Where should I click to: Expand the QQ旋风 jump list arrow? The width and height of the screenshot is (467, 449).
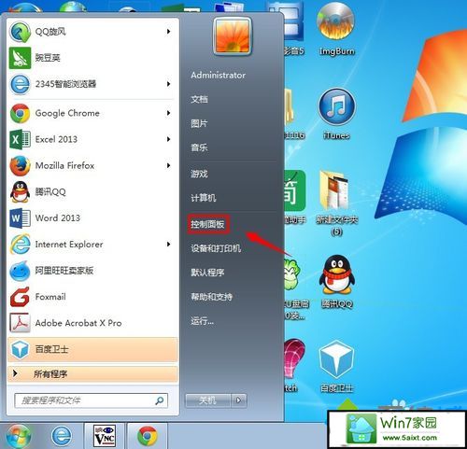pos(168,32)
